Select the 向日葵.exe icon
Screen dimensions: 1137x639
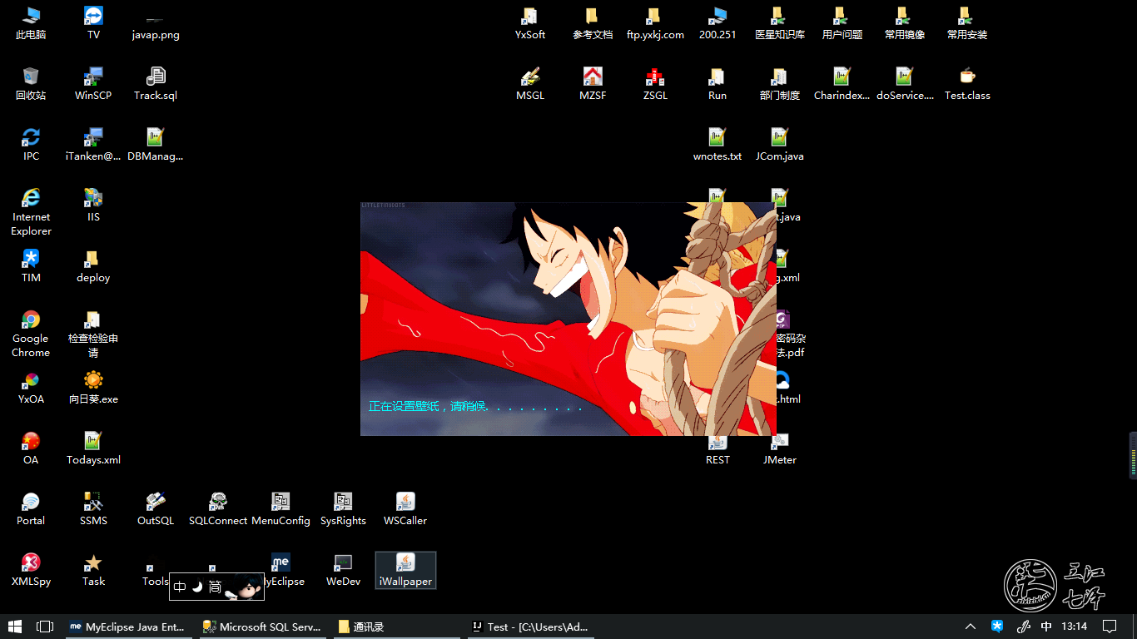coord(93,388)
